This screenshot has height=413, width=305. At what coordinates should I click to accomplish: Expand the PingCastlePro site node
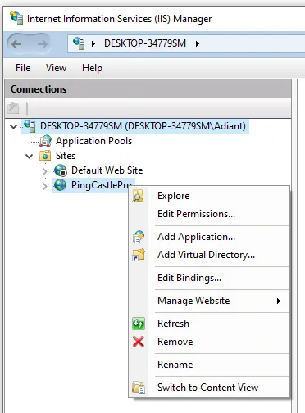coord(45,186)
